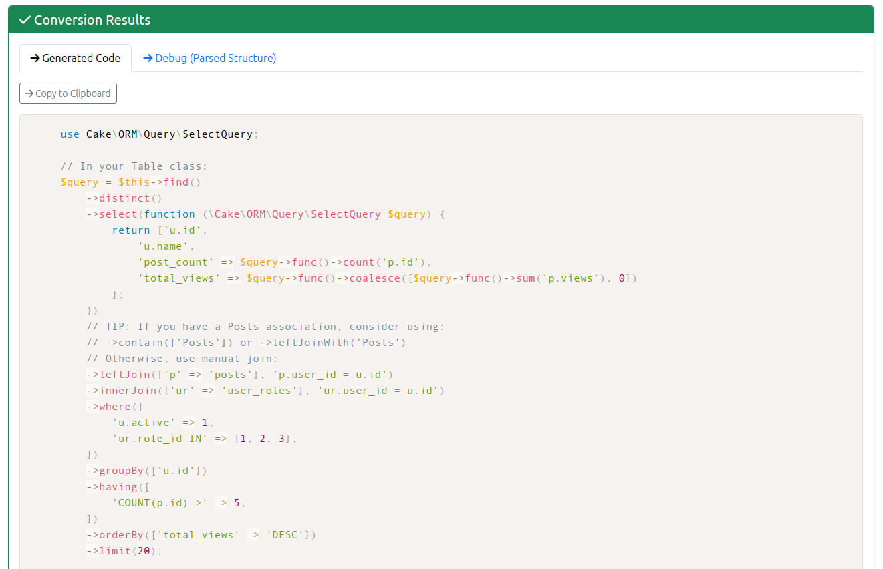Click the 'total_views' coalesce code line

coord(388,278)
